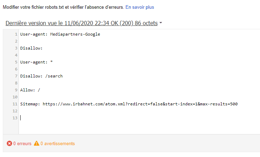Click the red error icon
Screen dimensions: 260x157
(9, 143)
